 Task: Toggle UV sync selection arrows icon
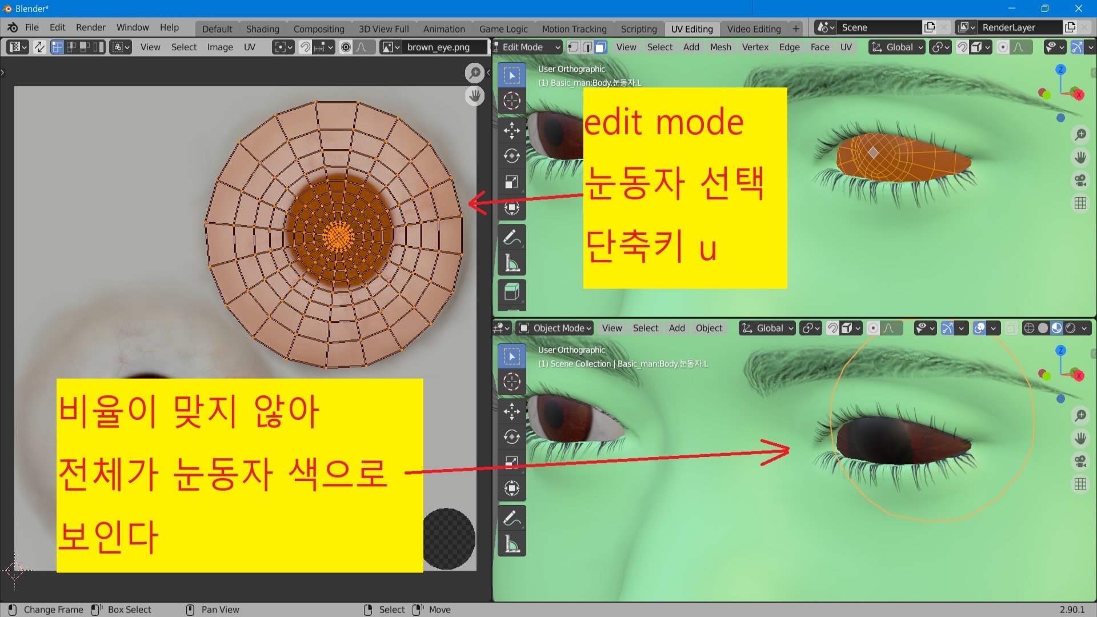pyautogui.click(x=39, y=47)
